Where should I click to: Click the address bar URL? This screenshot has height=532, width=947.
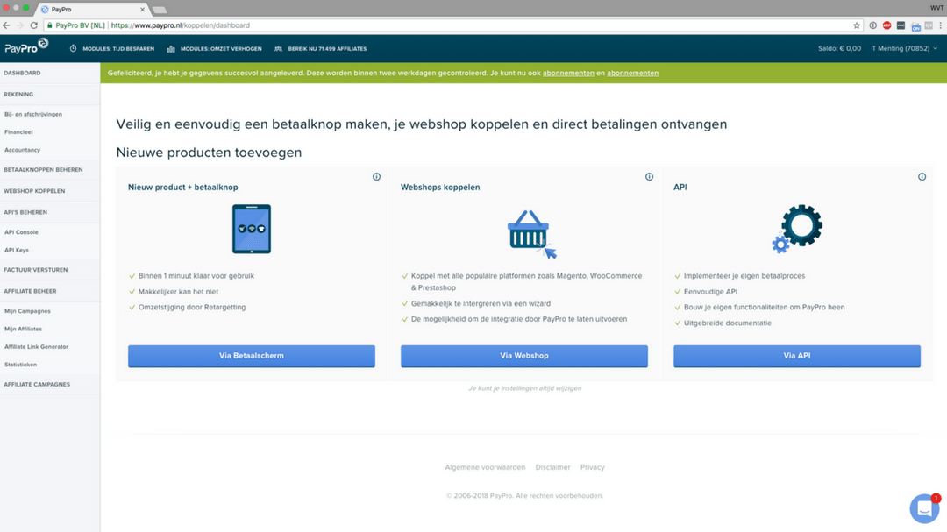click(180, 25)
